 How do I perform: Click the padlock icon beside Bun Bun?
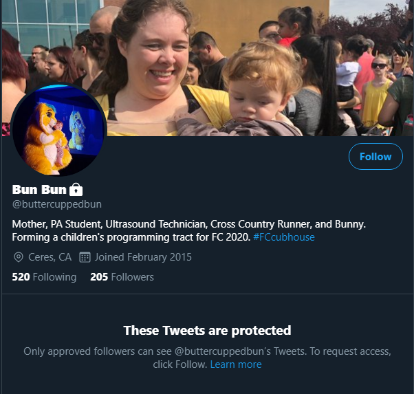(76, 189)
